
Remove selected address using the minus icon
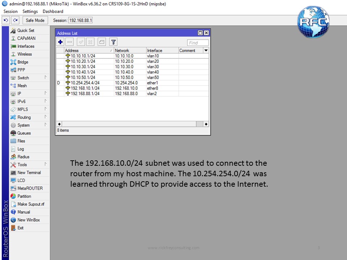pos(70,42)
